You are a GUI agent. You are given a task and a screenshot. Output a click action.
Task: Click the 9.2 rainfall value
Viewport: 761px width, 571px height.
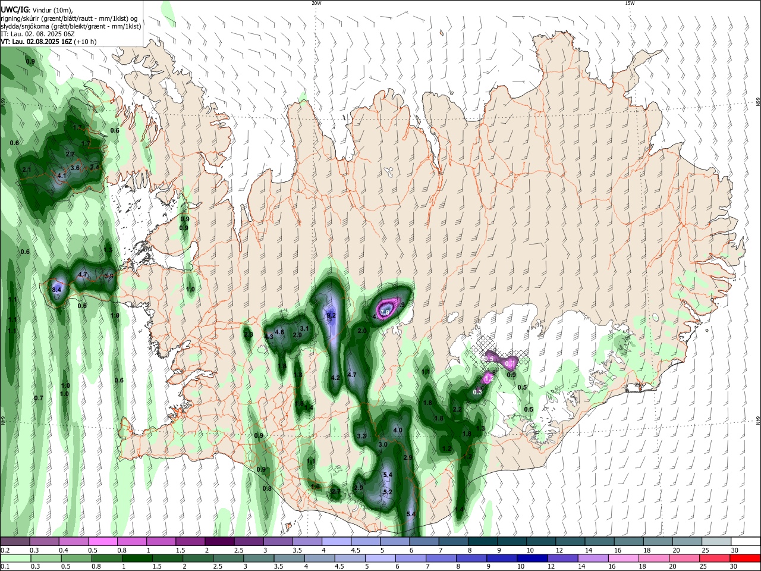coord(332,316)
